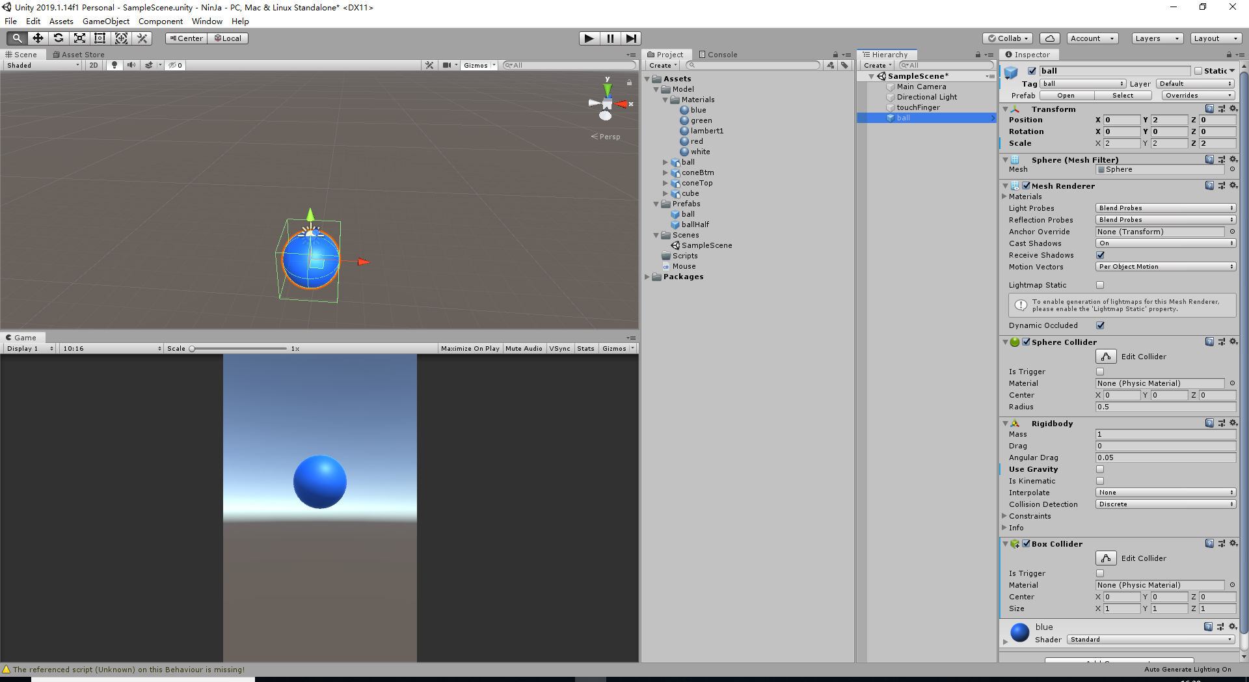
Task: Open the Window menu
Action: (207, 21)
